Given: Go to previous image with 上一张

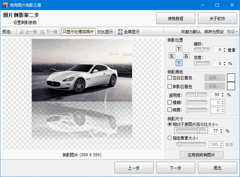Looking at the screenshot, I should pos(28,32).
